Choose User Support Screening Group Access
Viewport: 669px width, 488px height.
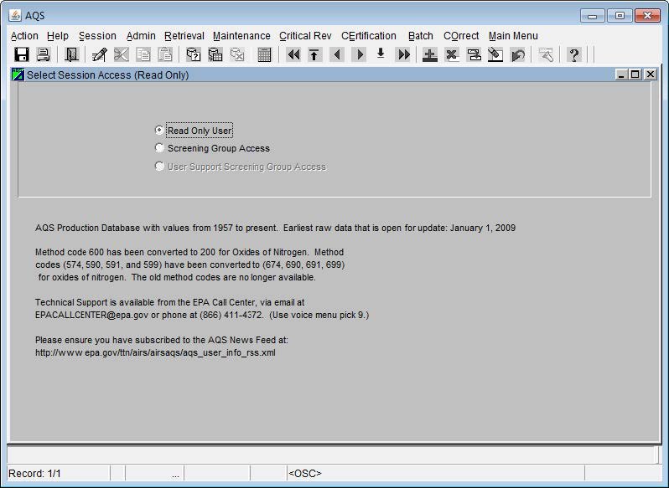pyautogui.click(x=160, y=167)
